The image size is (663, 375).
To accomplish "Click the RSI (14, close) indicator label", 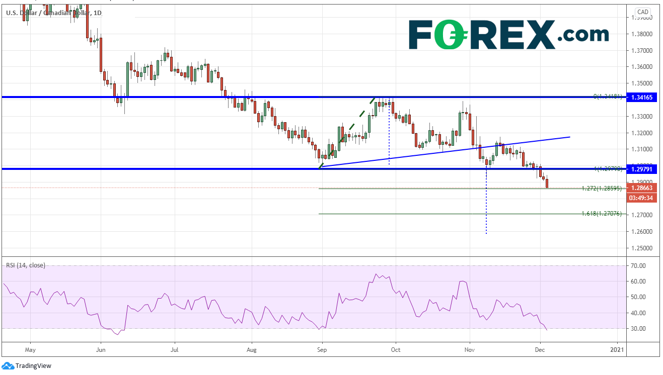I will pos(25,265).
